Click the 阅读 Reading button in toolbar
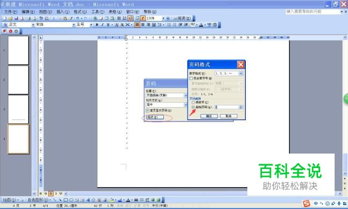 (183, 18)
